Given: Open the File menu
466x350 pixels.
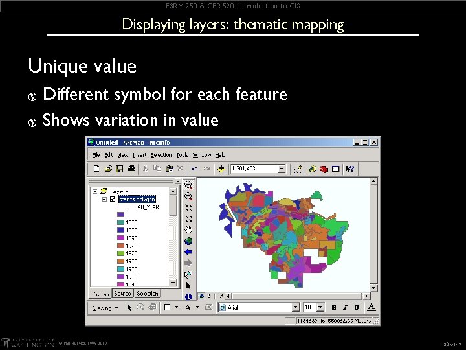Looking at the screenshot, I should 96,155.
